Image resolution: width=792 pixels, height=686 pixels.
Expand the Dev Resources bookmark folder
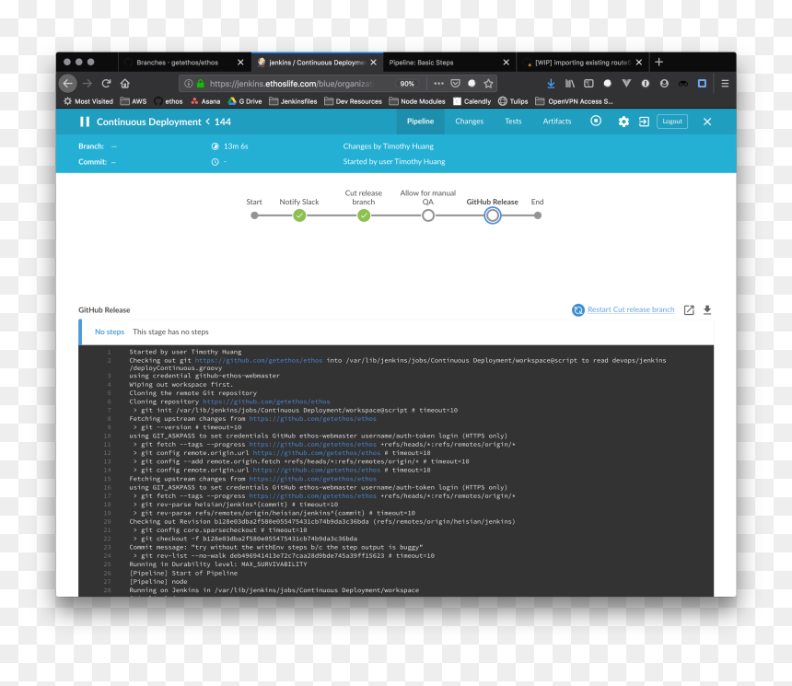click(x=353, y=101)
